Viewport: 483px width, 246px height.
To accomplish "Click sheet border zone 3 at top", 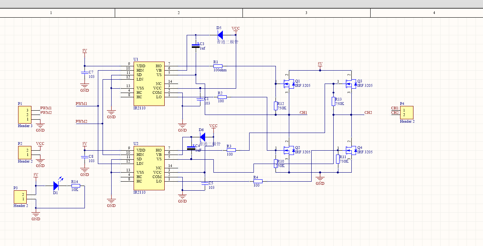I will tap(307, 13).
